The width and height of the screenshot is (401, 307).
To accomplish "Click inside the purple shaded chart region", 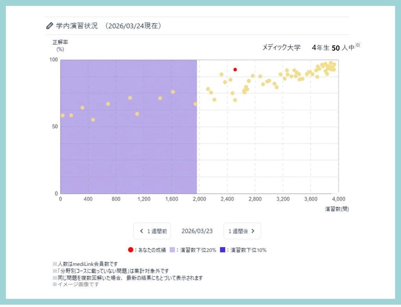I will [x=130, y=157].
